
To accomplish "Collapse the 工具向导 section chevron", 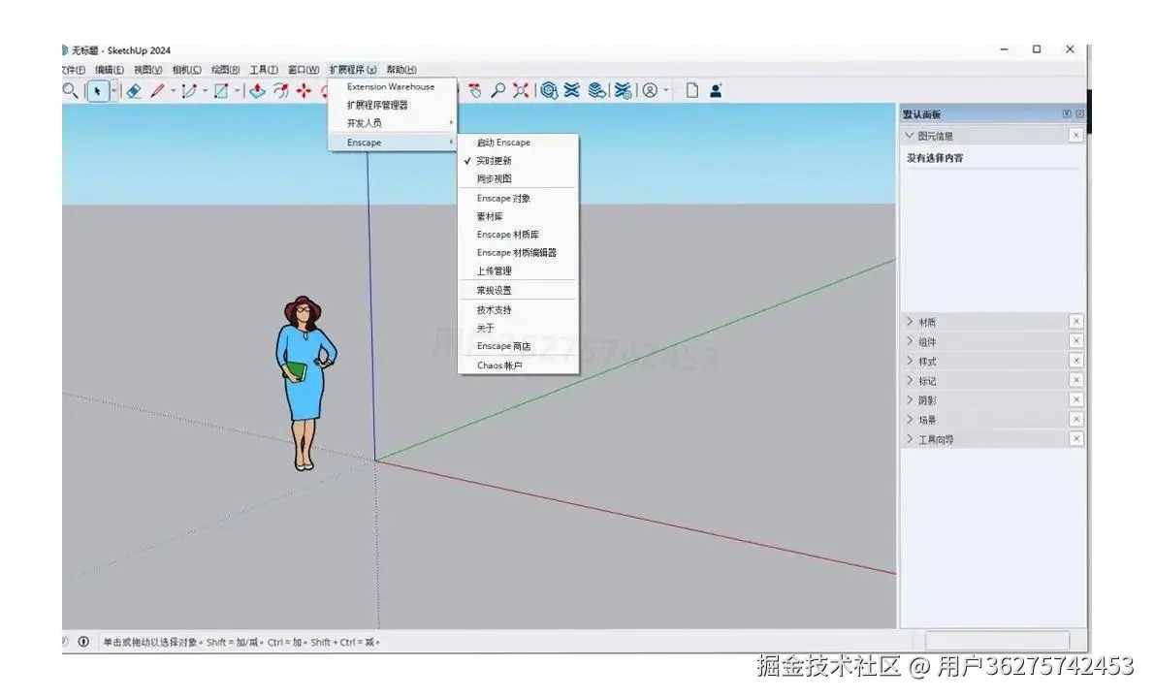I will (910, 438).
